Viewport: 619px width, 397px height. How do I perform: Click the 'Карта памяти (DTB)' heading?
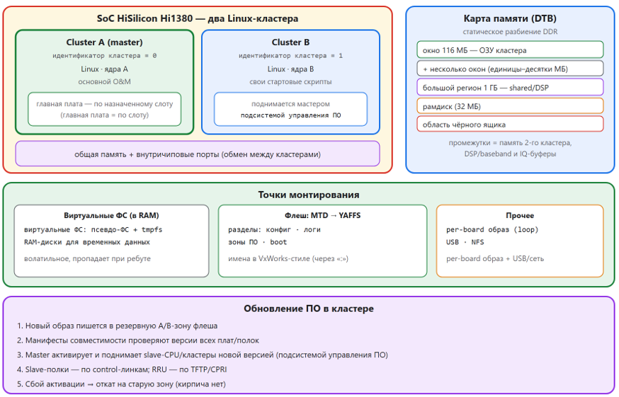tap(510, 18)
